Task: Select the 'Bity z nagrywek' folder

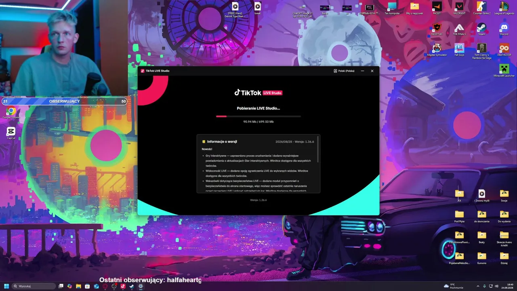Action: click(414, 8)
